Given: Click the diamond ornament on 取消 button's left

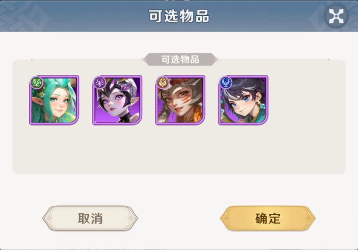Looking at the screenshot, I should click(x=48, y=218).
